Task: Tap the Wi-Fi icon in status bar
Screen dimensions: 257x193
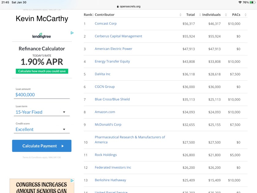Action: coord(240,2)
